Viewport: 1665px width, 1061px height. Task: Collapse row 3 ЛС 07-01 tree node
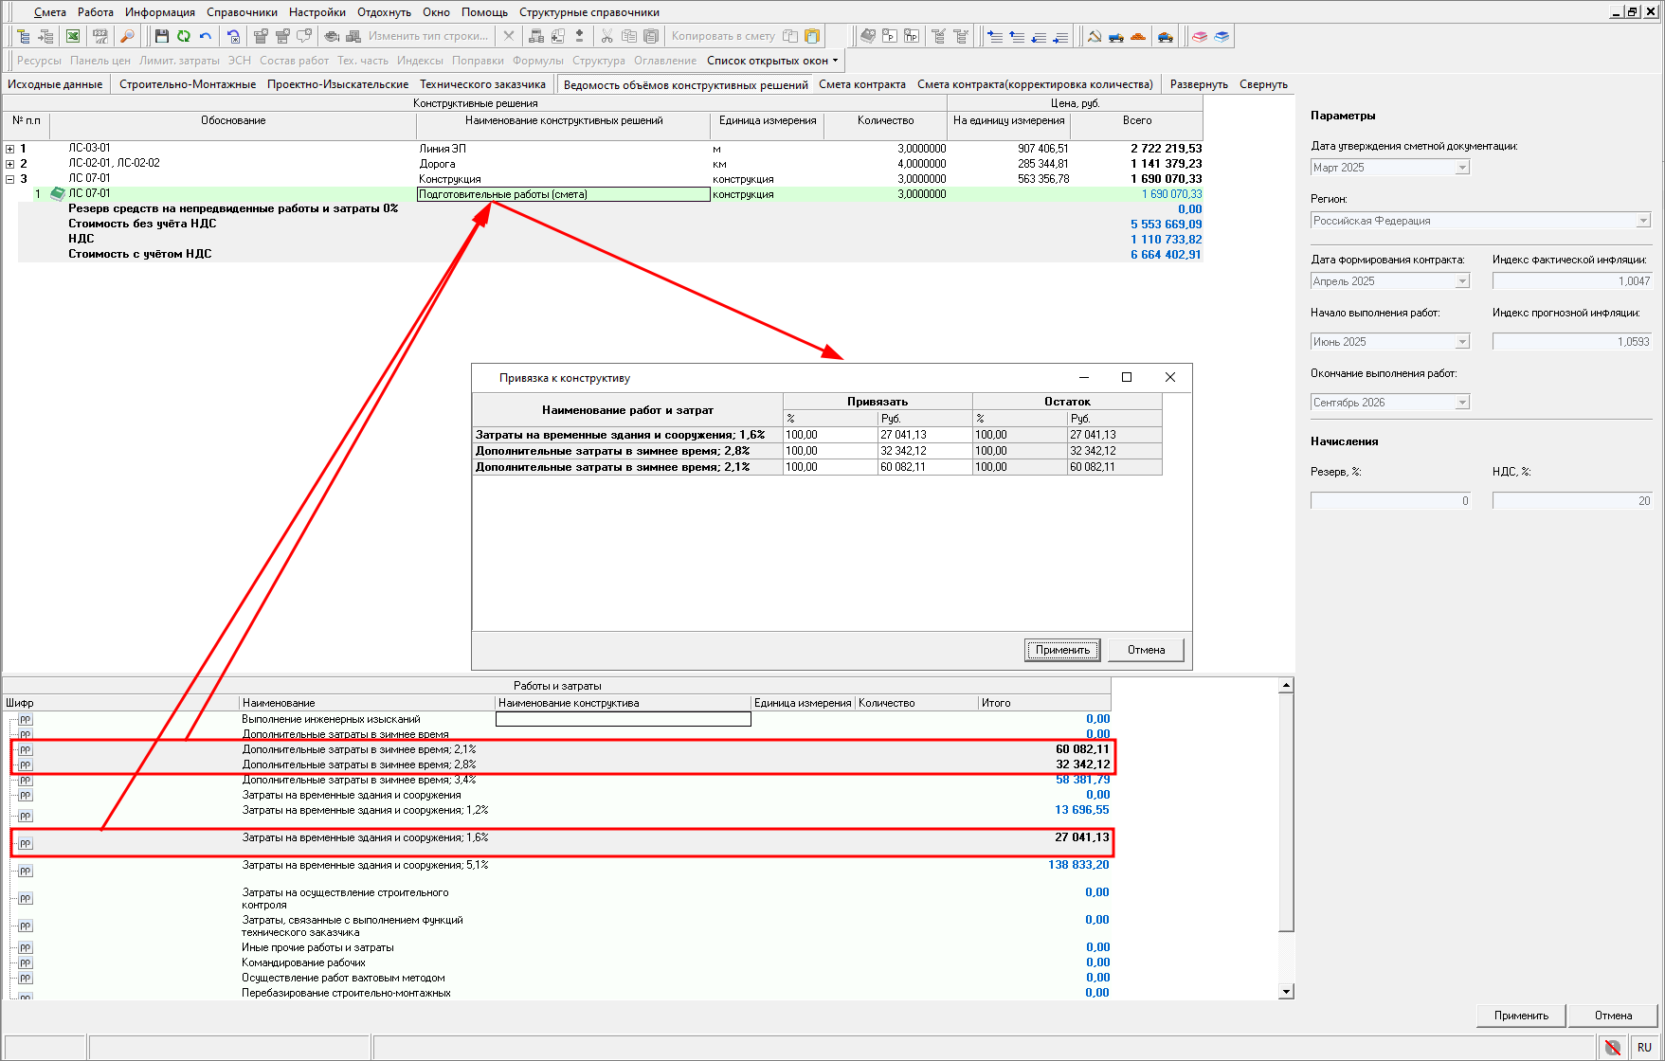pyautogui.click(x=10, y=179)
